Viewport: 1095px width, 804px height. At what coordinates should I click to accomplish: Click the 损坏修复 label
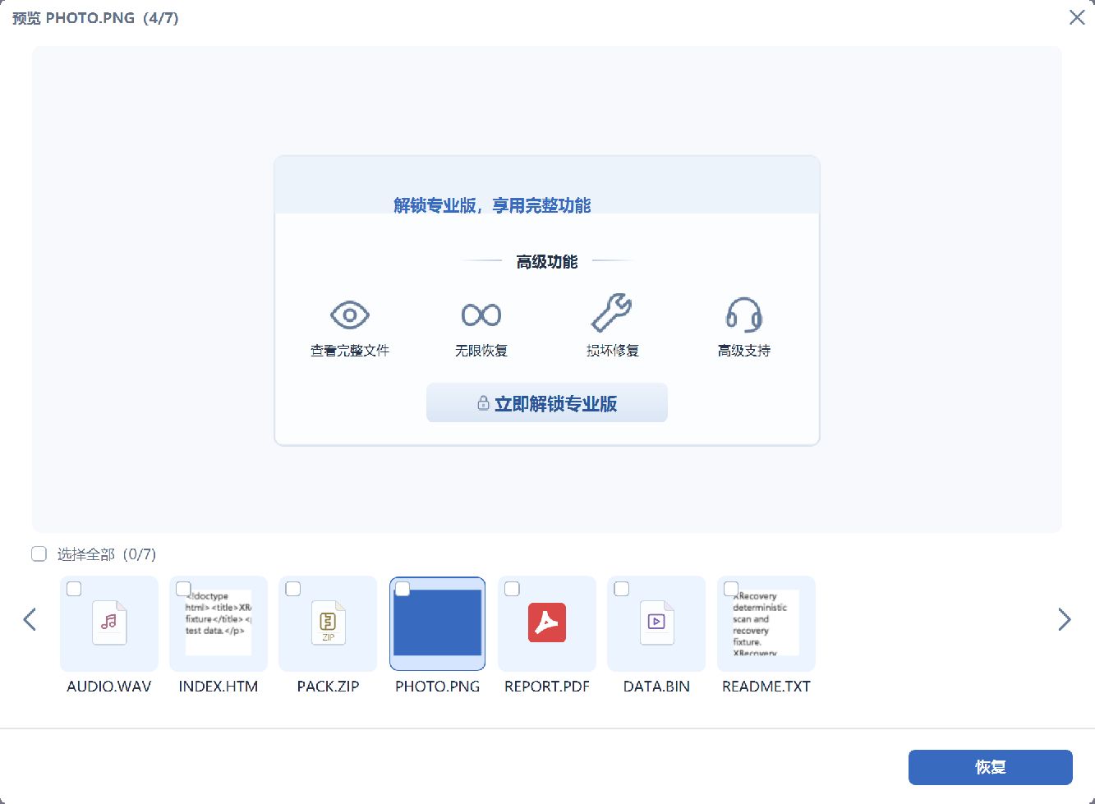click(x=613, y=351)
